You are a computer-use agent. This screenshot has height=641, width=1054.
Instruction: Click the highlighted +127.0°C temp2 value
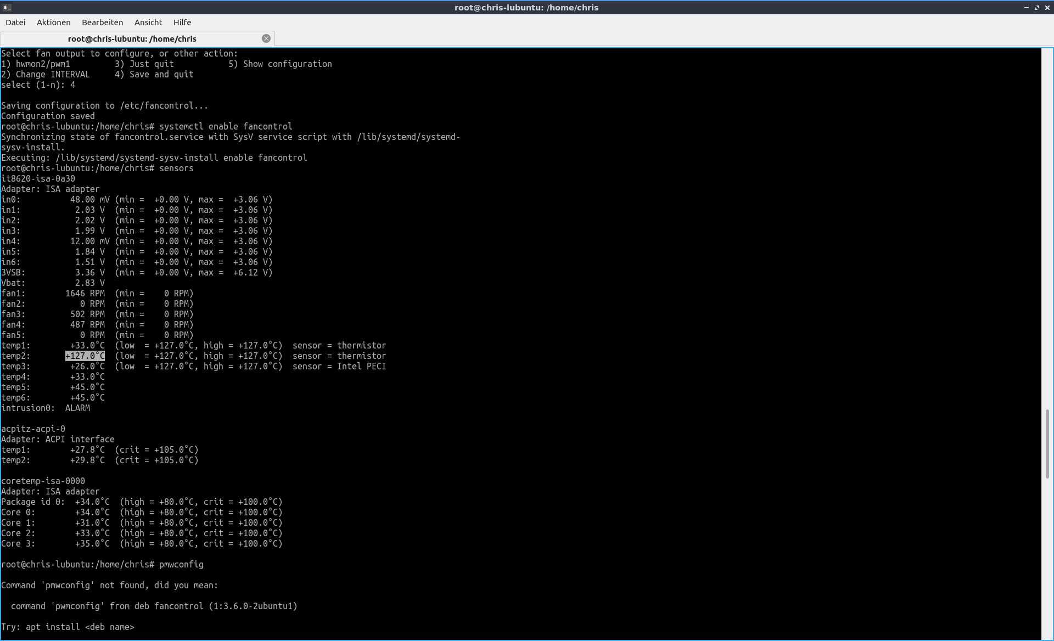(x=85, y=356)
